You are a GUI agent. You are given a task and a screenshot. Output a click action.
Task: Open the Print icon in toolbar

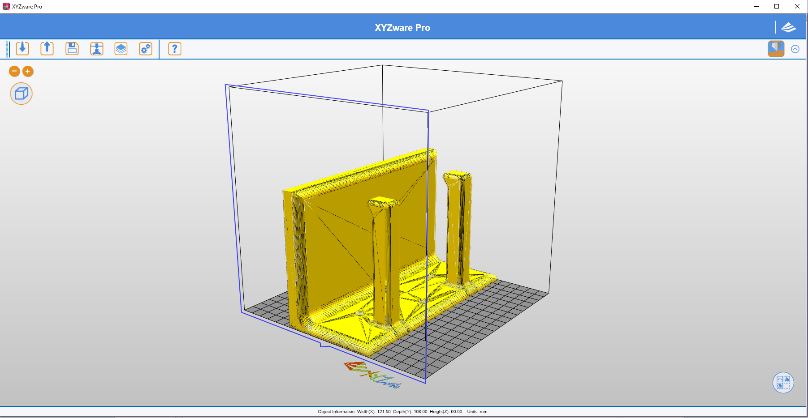tap(96, 48)
